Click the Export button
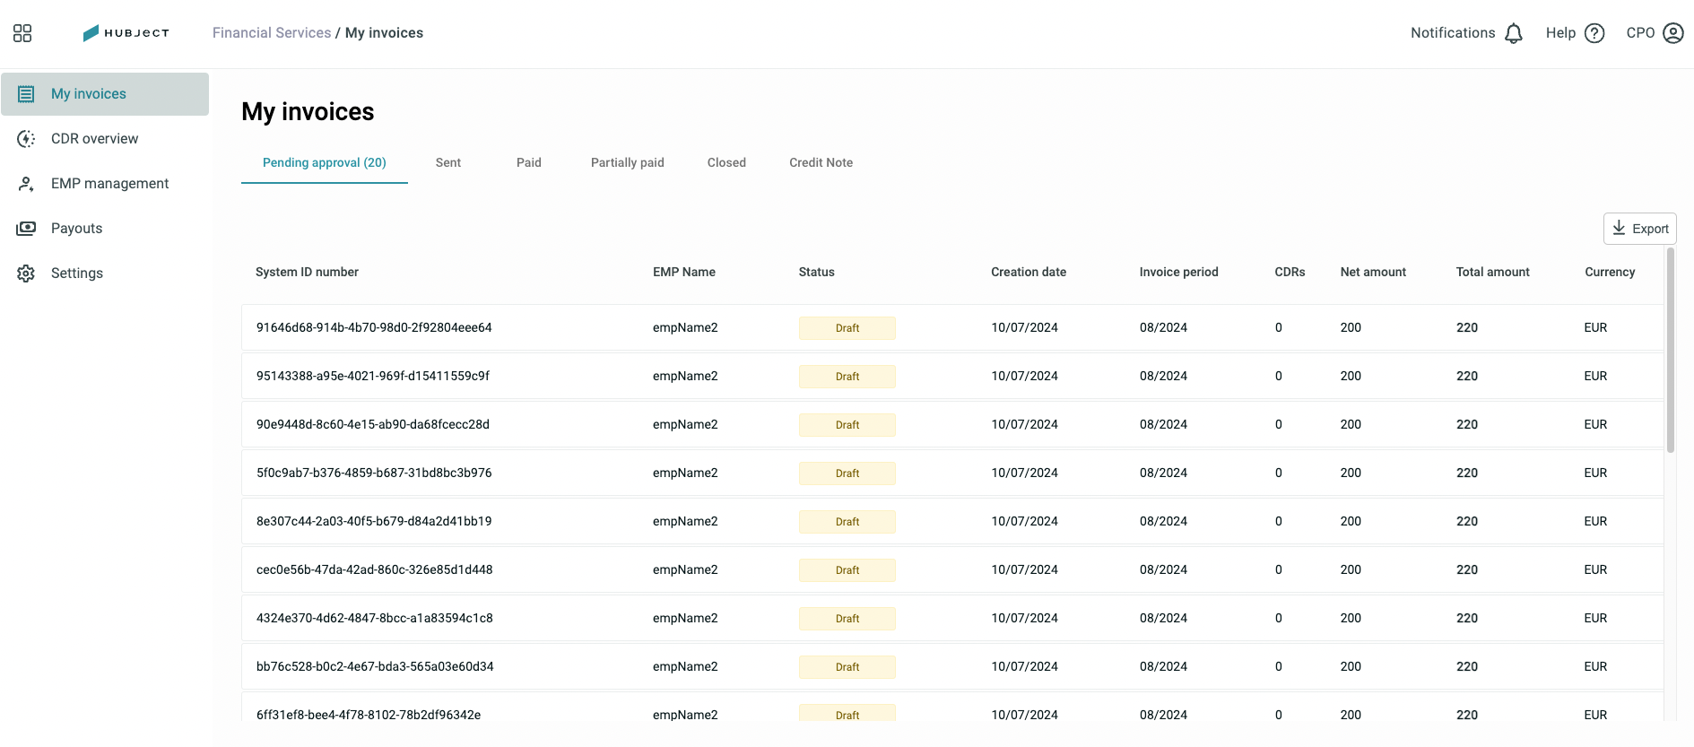This screenshot has width=1694, height=747. point(1640,229)
